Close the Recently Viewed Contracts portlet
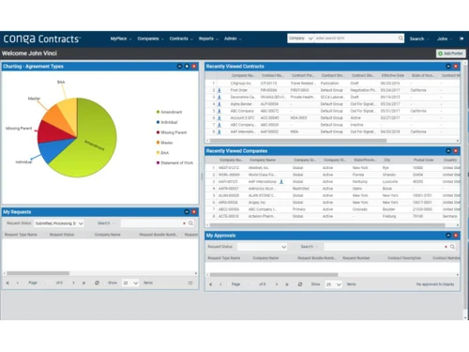 pyautogui.click(x=456, y=67)
